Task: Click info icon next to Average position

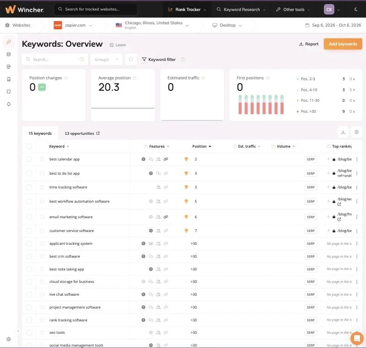Action: 135,78
